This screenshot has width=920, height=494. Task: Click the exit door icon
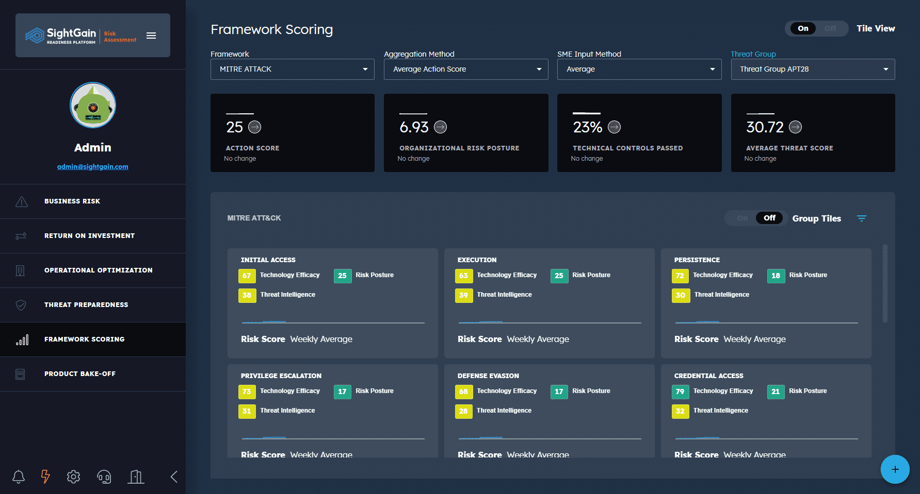136,476
